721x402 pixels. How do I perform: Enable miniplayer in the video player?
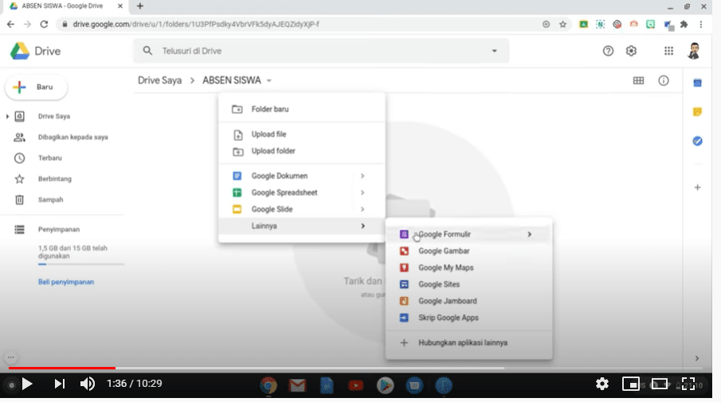(631, 384)
